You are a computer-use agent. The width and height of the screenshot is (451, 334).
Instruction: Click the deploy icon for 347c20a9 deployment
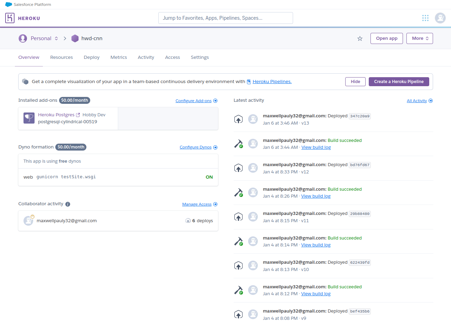(x=238, y=119)
